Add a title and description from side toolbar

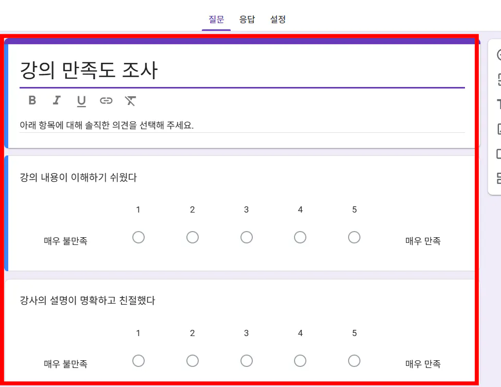(499, 104)
